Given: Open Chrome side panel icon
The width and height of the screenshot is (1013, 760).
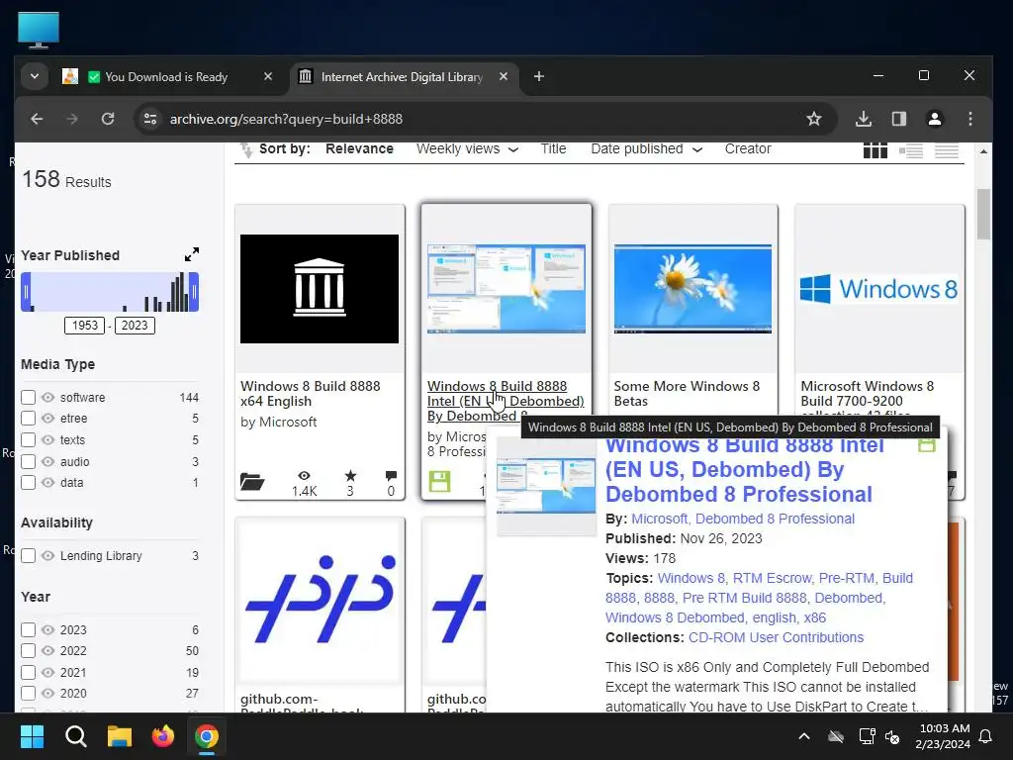Looking at the screenshot, I should coord(898,119).
